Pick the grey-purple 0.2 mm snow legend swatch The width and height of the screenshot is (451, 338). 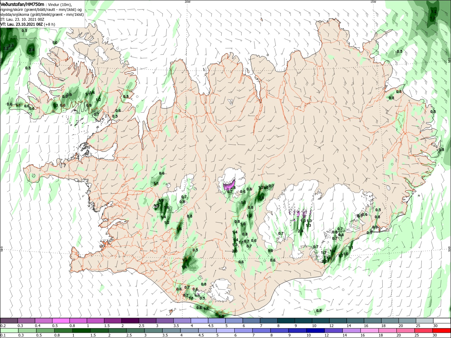(x=9, y=320)
